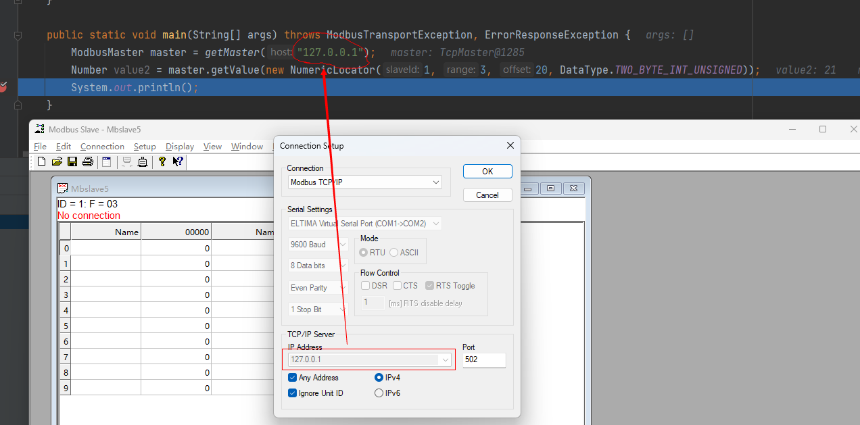Image resolution: width=860 pixels, height=425 pixels.
Task: Open the ELTIMA Virtual Serial Port dropdown
Action: point(365,223)
